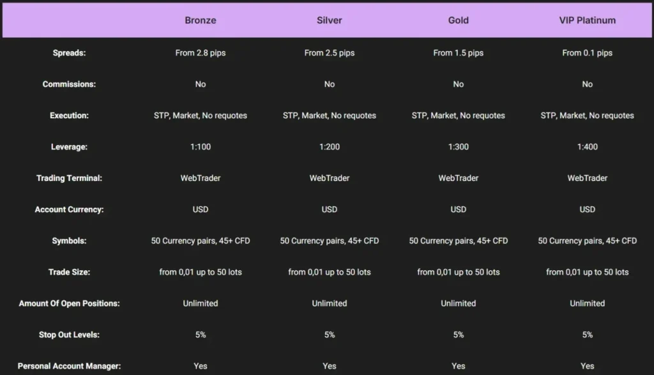Viewport: 654px width, 375px height.
Task: Select the VIP Platinum column header
Action: click(587, 20)
